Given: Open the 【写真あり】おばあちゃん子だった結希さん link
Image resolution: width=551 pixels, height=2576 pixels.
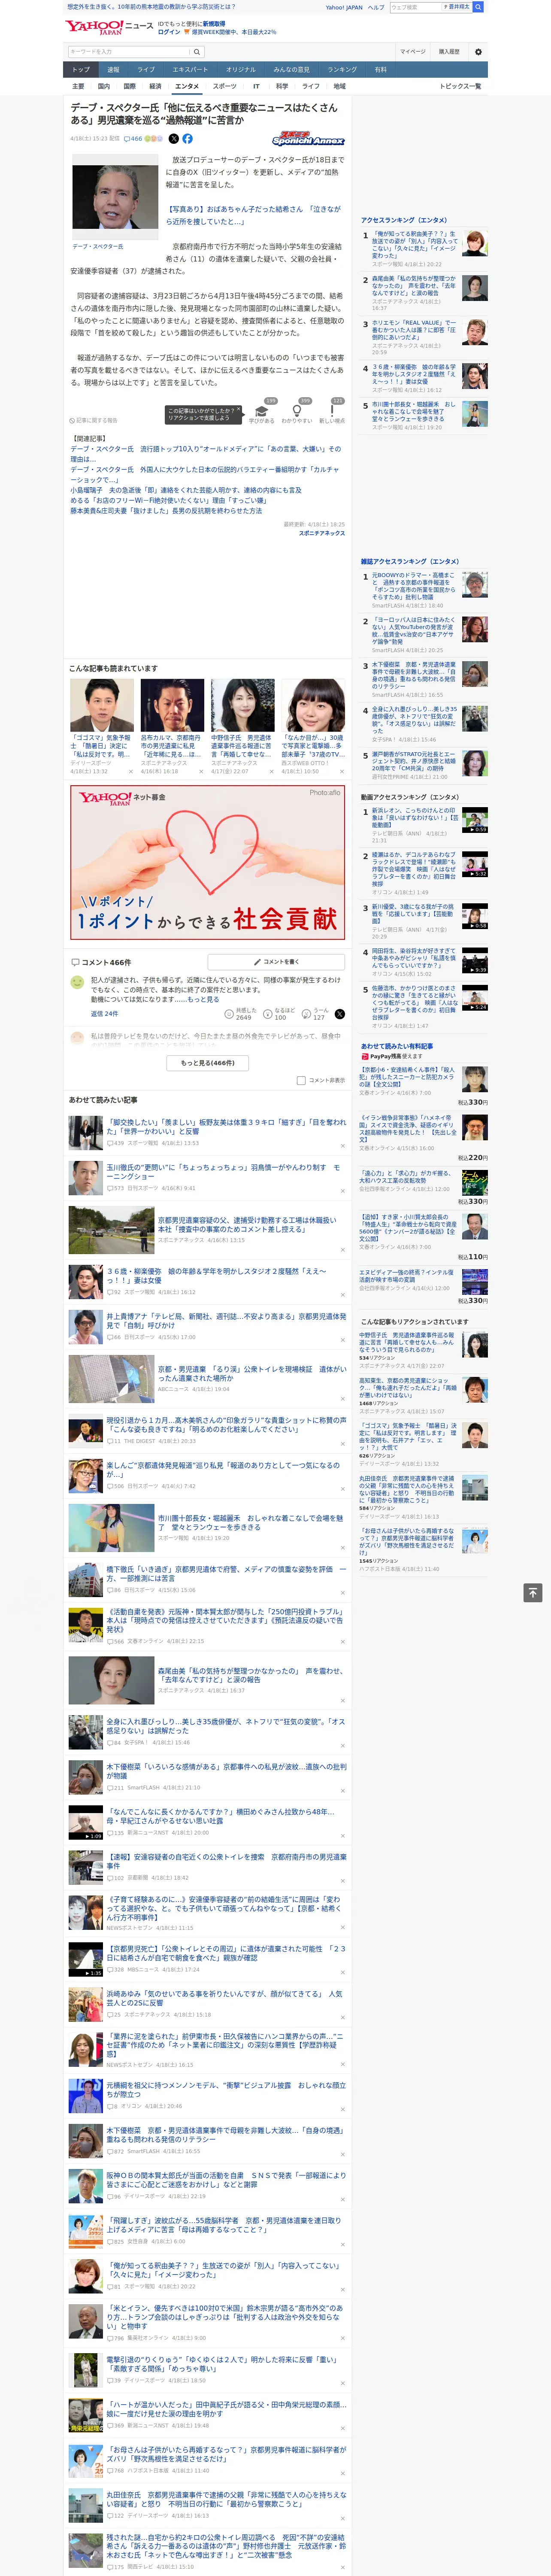Looking at the screenshot, I should pyautogui.click(x=254, y=215).
